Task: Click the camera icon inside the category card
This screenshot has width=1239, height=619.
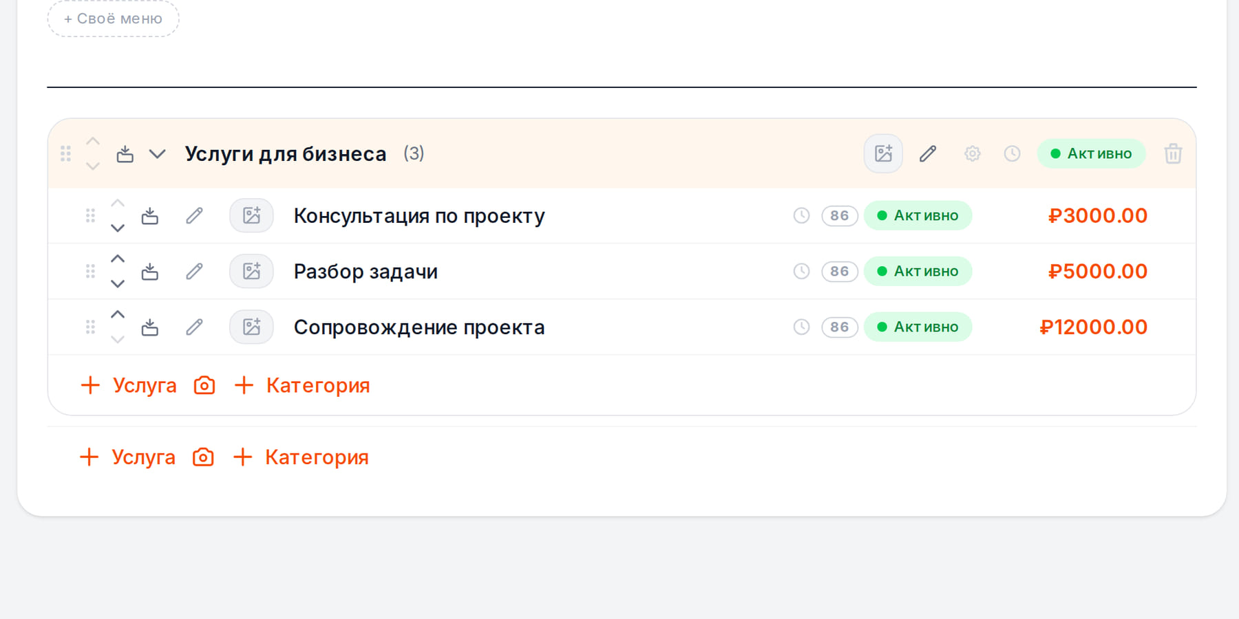Action: point(204,385)
